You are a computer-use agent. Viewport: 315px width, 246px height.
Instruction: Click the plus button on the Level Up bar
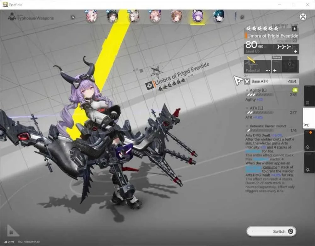point(295,51)
